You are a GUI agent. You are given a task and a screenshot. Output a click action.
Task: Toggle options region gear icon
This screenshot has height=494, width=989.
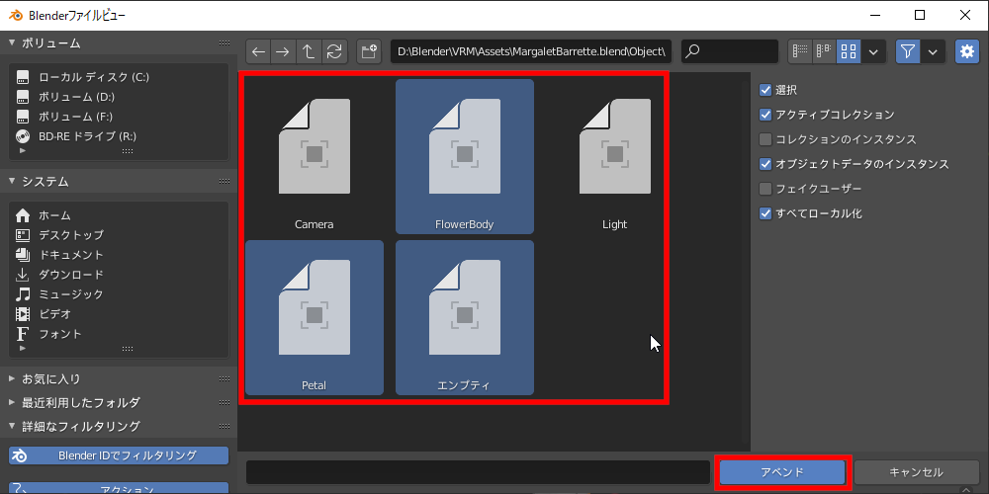[967, 51]
